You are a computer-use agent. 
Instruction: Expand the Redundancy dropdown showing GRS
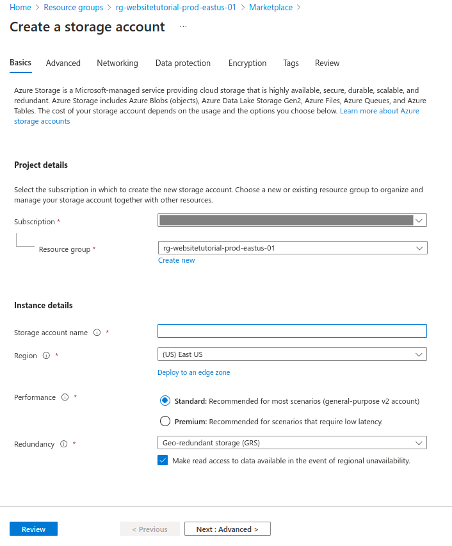tap(292, 443)
